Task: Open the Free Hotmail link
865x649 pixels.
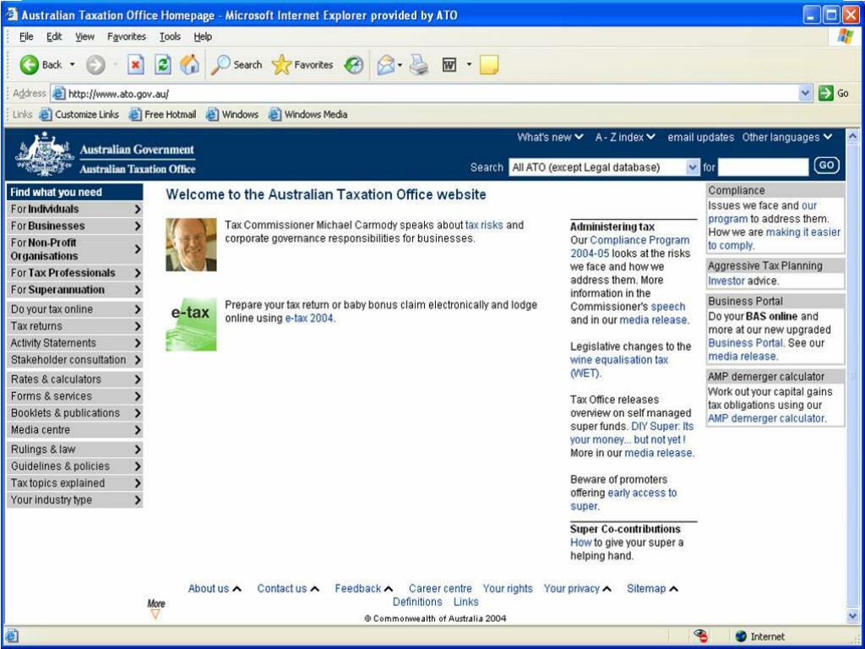Action: coord(163,114)
